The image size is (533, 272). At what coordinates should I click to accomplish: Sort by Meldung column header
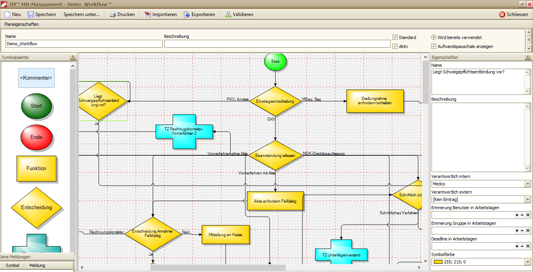click(x=37, y=265)
